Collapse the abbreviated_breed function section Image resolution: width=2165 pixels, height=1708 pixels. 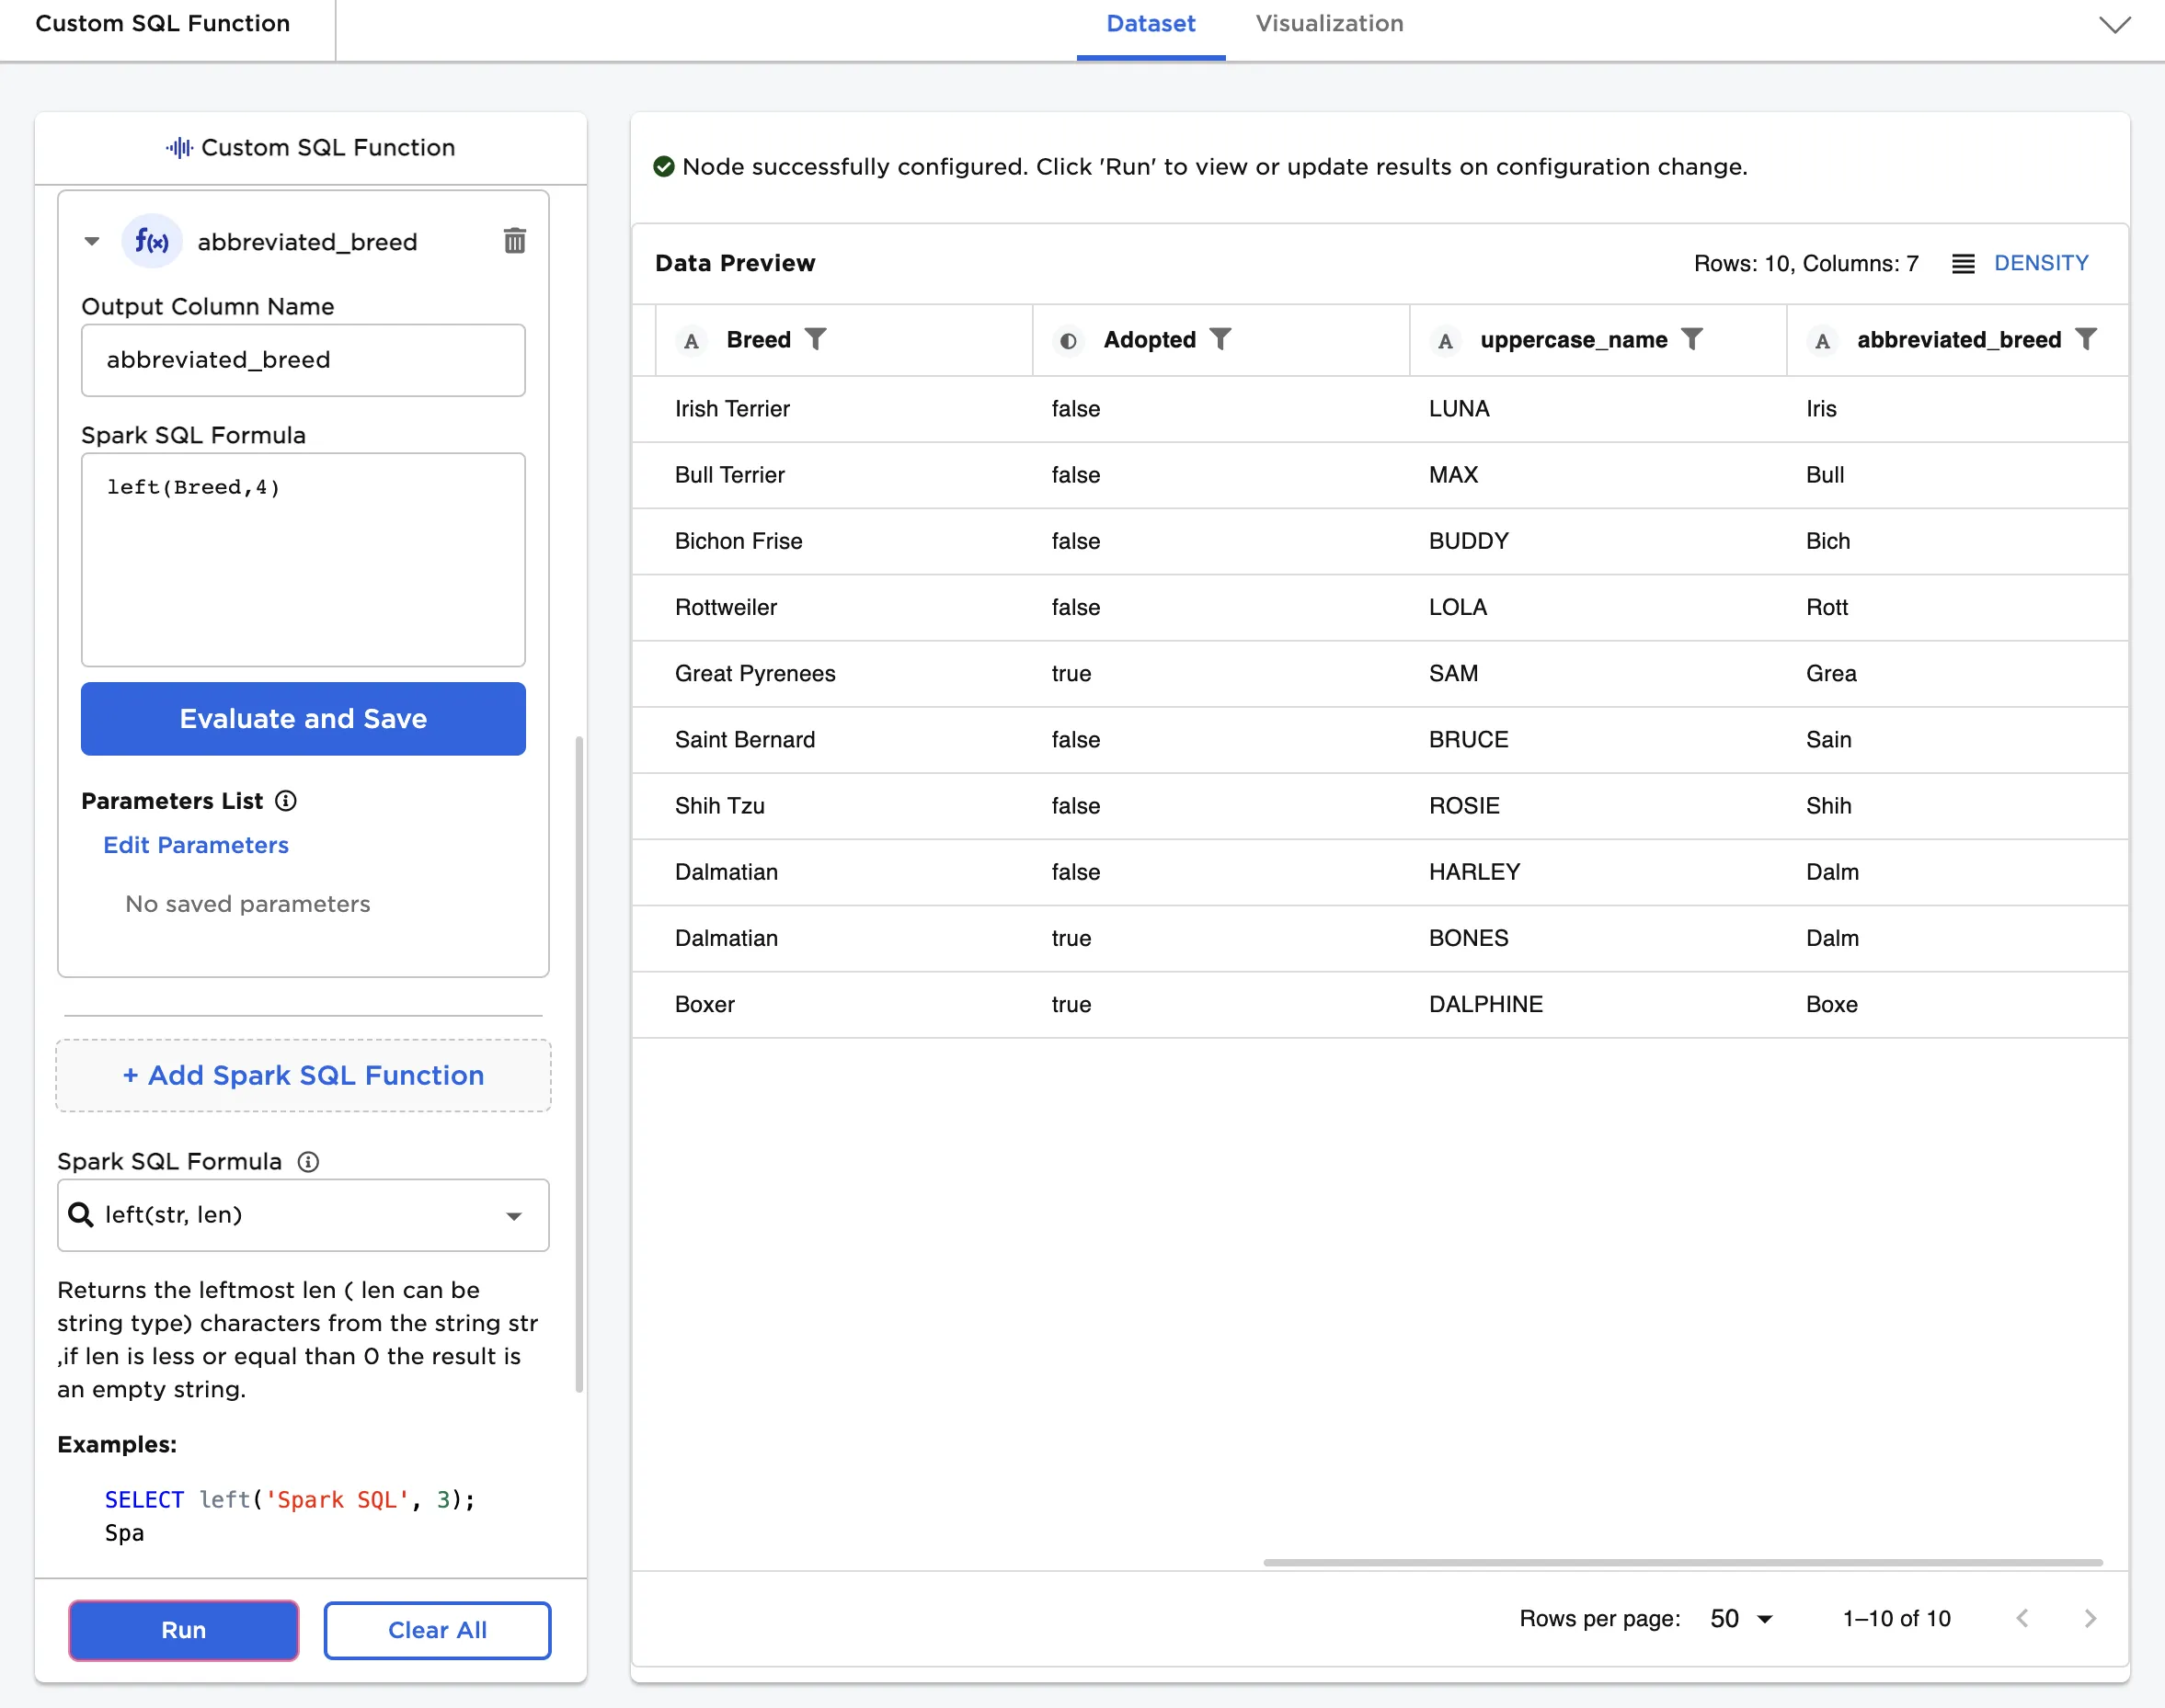click(92, 241)
